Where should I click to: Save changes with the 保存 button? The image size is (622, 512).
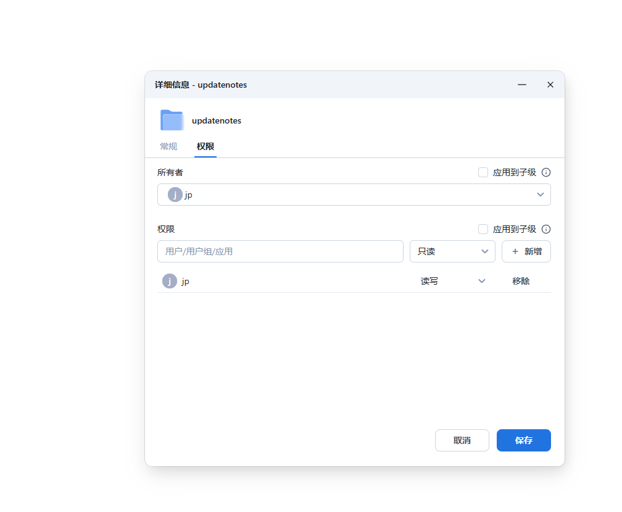[x=524, y=440]
